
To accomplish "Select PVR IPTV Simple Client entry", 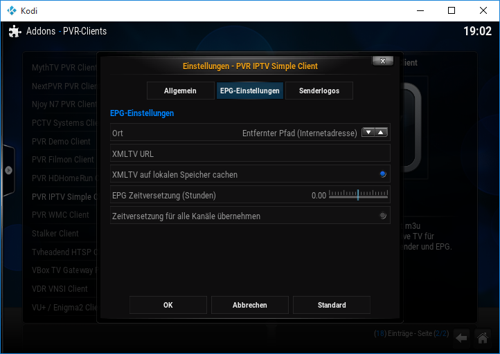I will 64,197.
